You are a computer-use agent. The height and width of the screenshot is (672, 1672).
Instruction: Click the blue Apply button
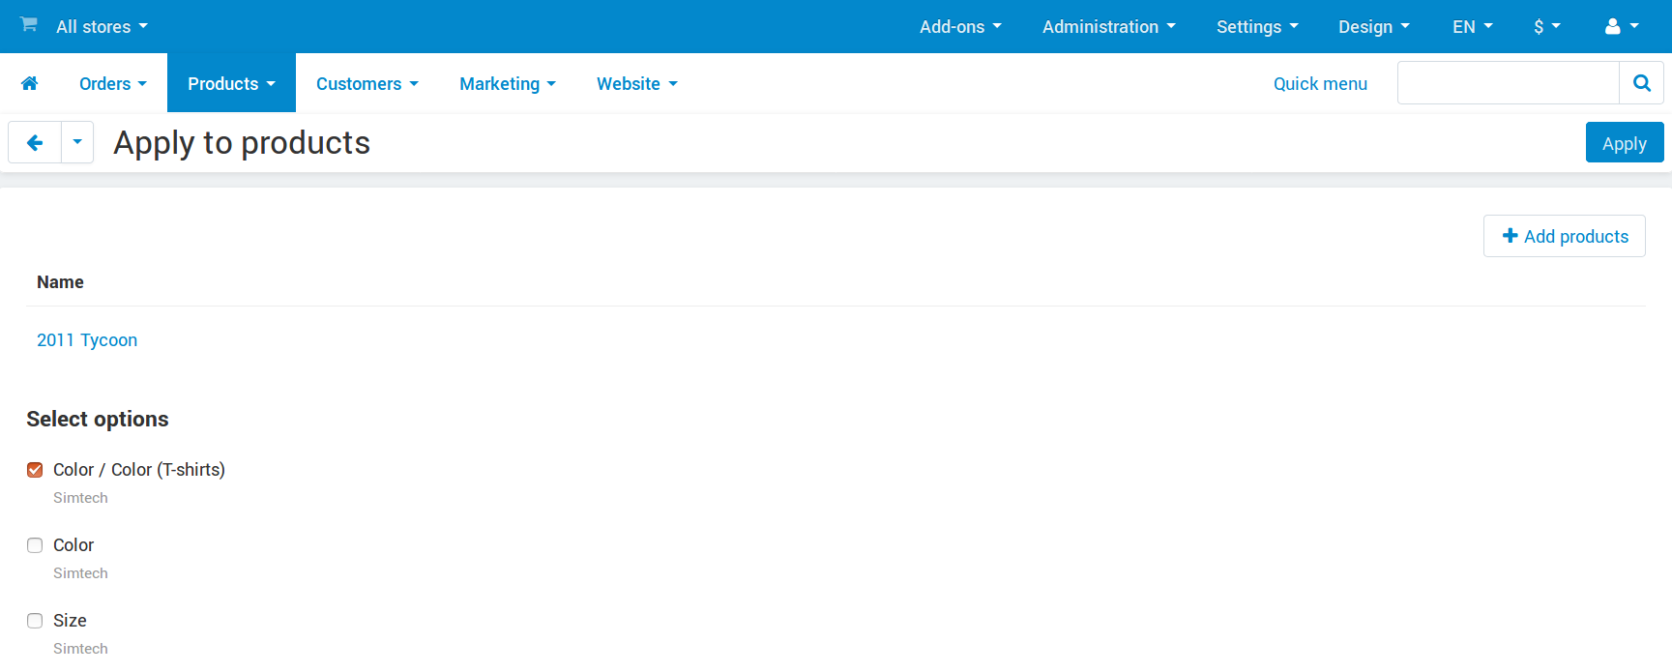(x=1625, y=143)
